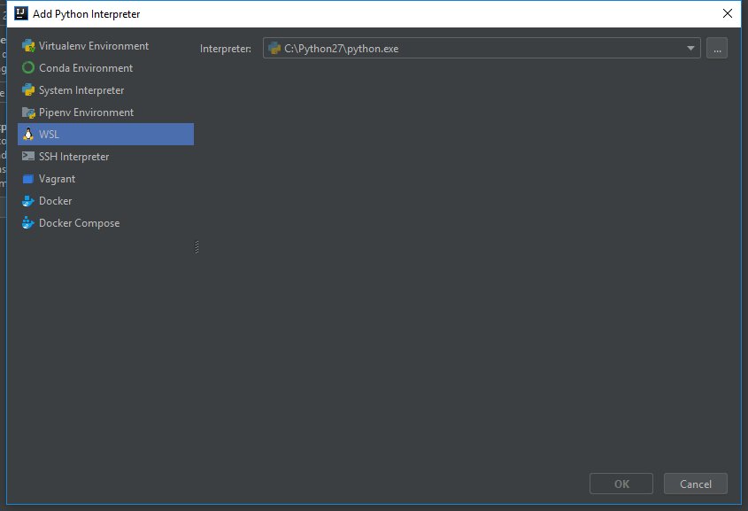Click the green Conda Environment ring icon

click(28, 68)
